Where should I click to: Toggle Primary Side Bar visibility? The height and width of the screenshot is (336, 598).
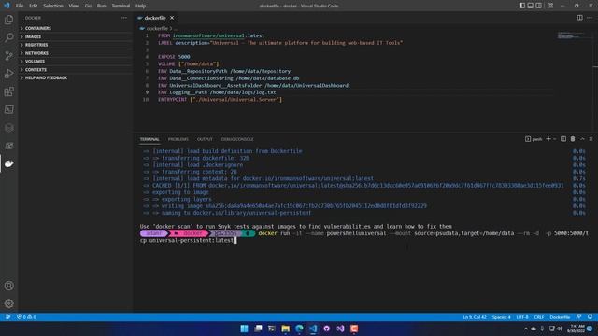tap(521, 6)
